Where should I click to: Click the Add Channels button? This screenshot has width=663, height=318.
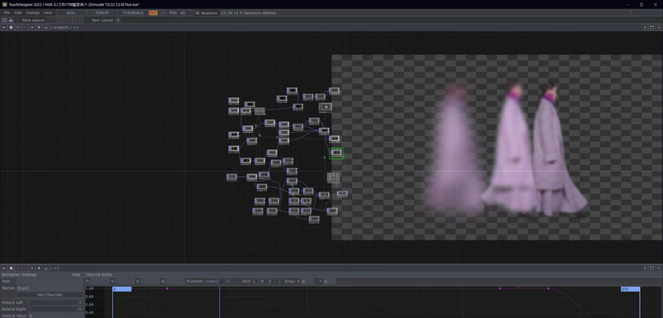click(x=49, y=295)
